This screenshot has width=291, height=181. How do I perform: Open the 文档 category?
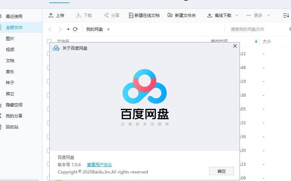click(10, 61)
